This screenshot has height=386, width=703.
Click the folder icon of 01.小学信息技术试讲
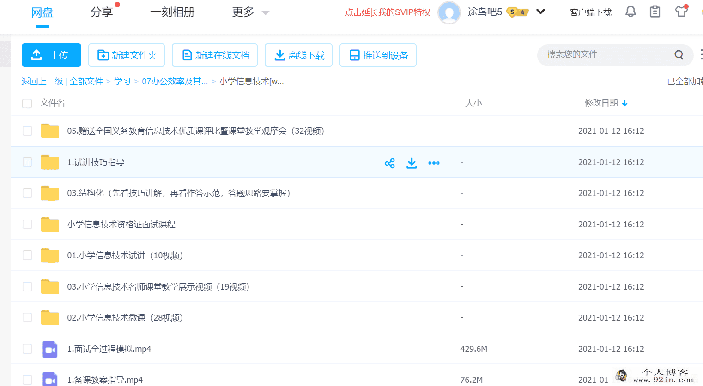coord(50,255)
